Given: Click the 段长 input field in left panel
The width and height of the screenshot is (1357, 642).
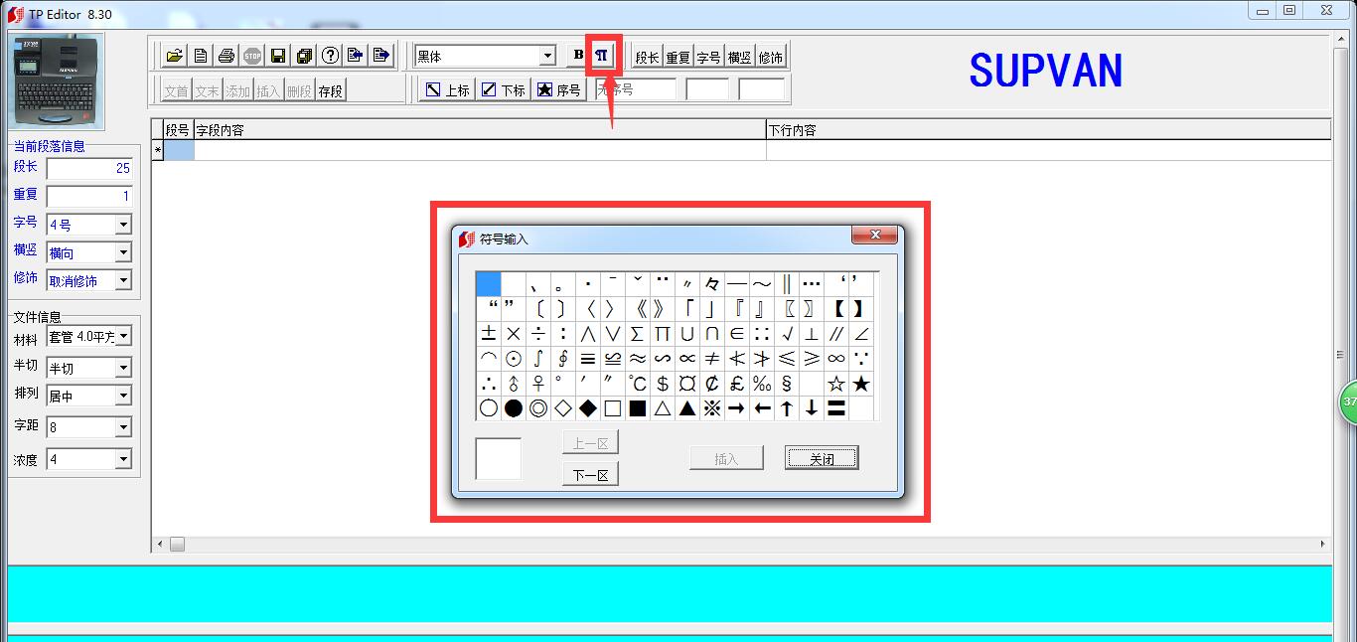Looking at the screenshot, I should coord(89,169).
